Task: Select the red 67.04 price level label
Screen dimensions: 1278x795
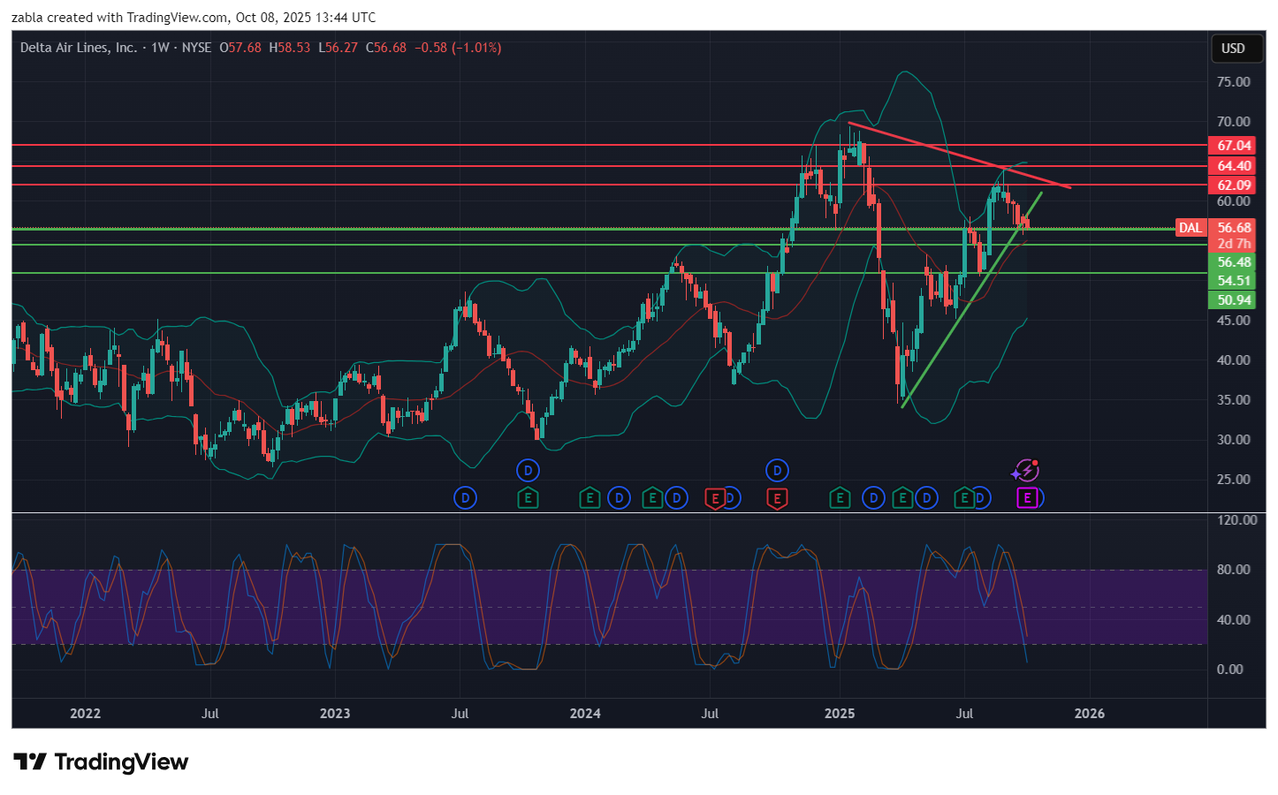Action: (x=1234, y=145)
